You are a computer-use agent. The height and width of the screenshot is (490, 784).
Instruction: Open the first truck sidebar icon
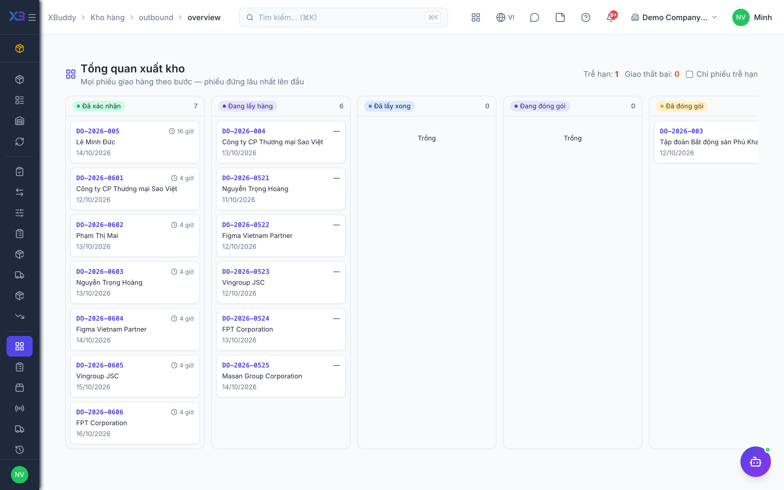pos(19,275)
